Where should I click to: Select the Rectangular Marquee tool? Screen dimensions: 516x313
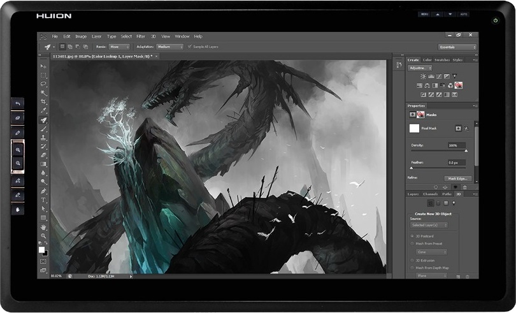point(43,75)
